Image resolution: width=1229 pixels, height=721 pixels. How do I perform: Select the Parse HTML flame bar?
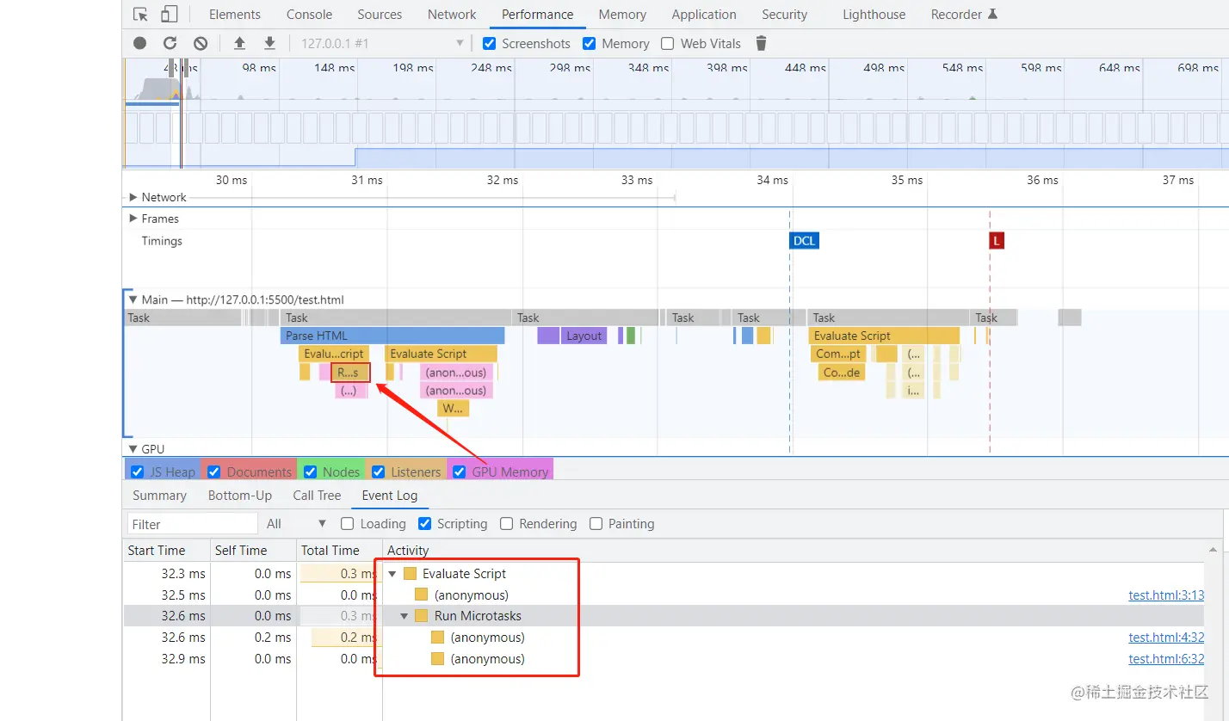(x=392, y=336)
